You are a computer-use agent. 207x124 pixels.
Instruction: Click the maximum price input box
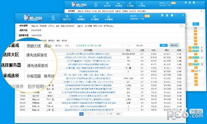click(x=132, y=46)
